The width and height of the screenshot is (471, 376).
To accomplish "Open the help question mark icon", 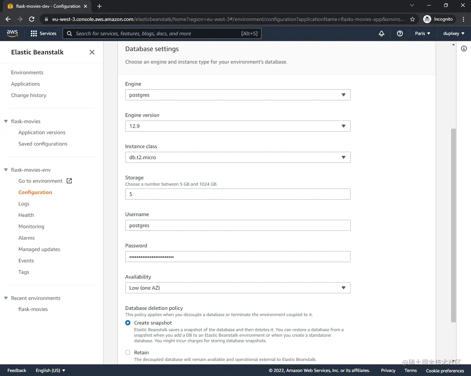I will tap(400, 33).
